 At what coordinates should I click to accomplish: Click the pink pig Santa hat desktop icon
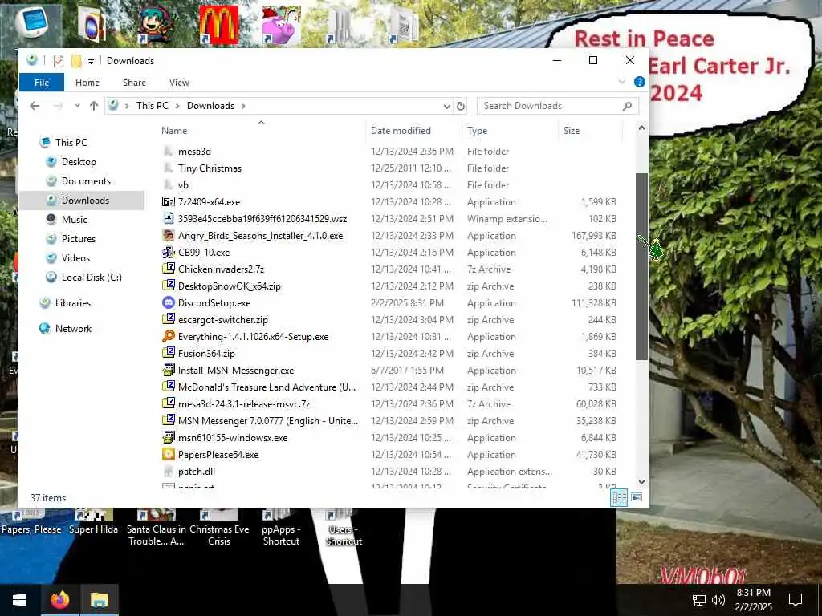click(x=282, y=25)
